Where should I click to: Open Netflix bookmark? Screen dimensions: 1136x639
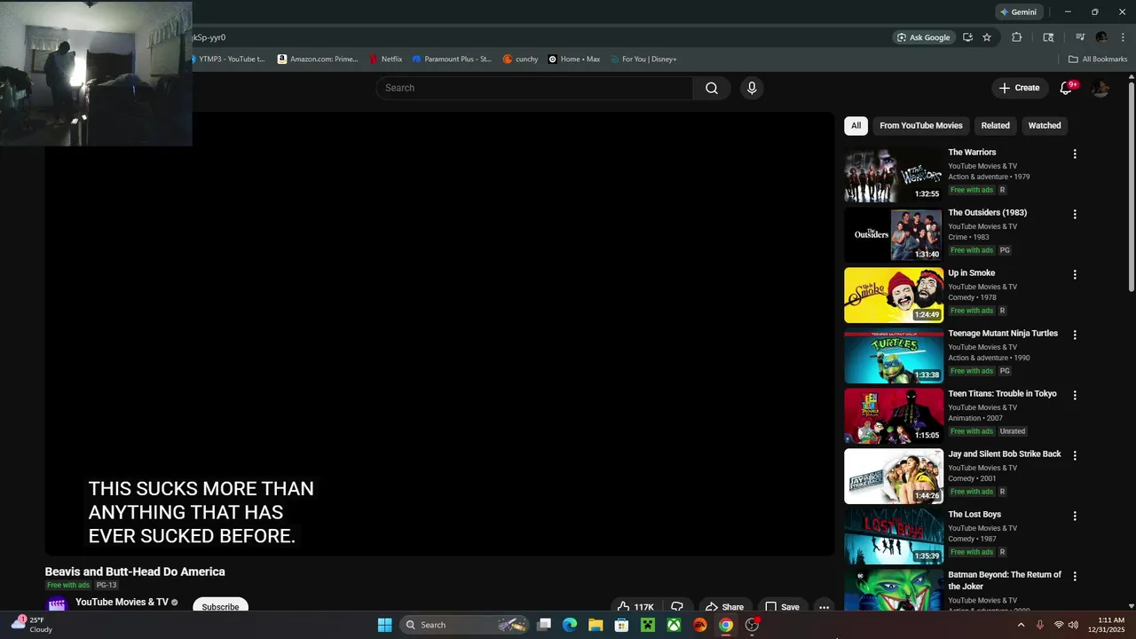(386, 59)
